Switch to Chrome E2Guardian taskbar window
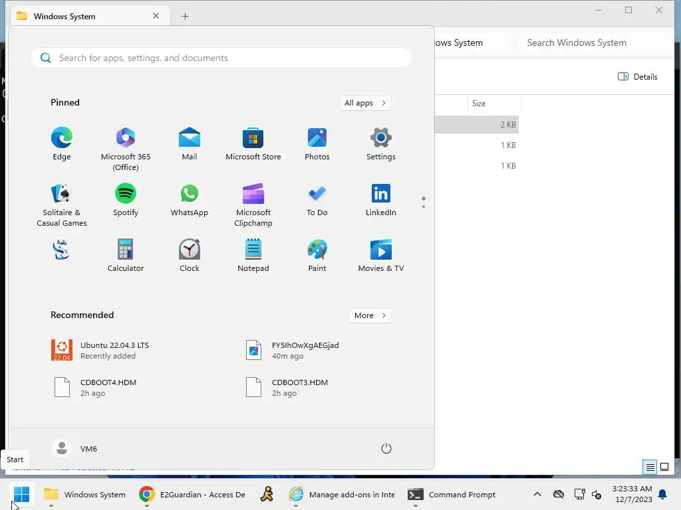Screen dimensions: 681x510 (192, 494)
